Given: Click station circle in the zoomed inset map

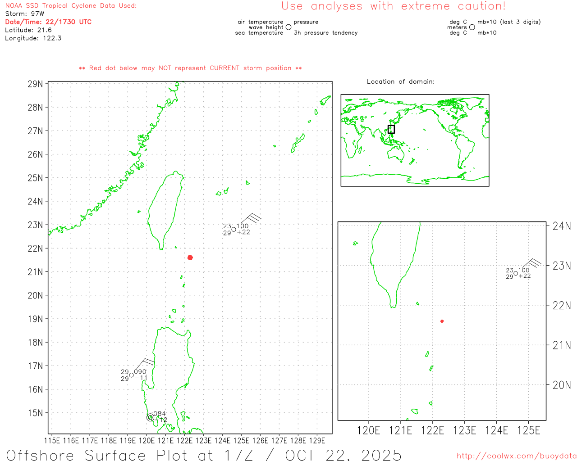Looking at the screenshot, I should pyautogui.click(x=516, y=273).
